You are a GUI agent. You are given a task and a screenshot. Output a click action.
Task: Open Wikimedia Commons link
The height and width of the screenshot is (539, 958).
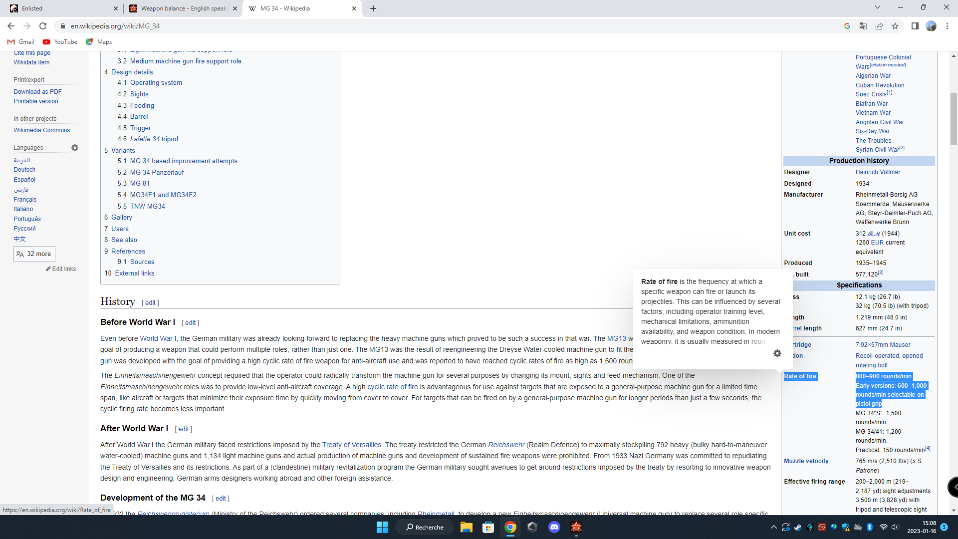(42, 130)
